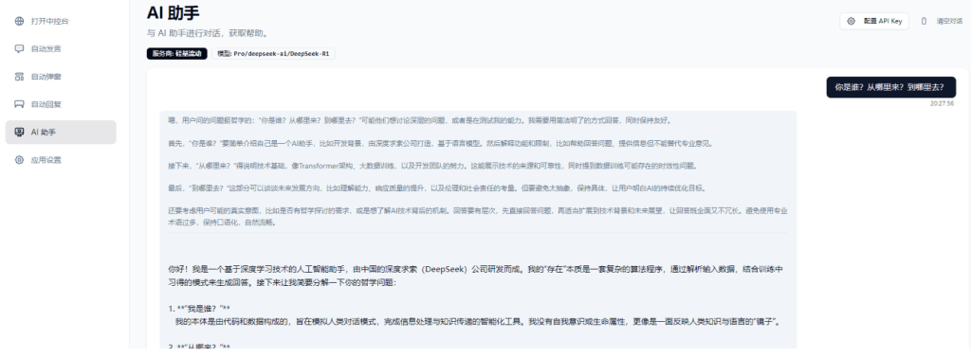Go to the 自动弹窗 section

click(61, 77)
